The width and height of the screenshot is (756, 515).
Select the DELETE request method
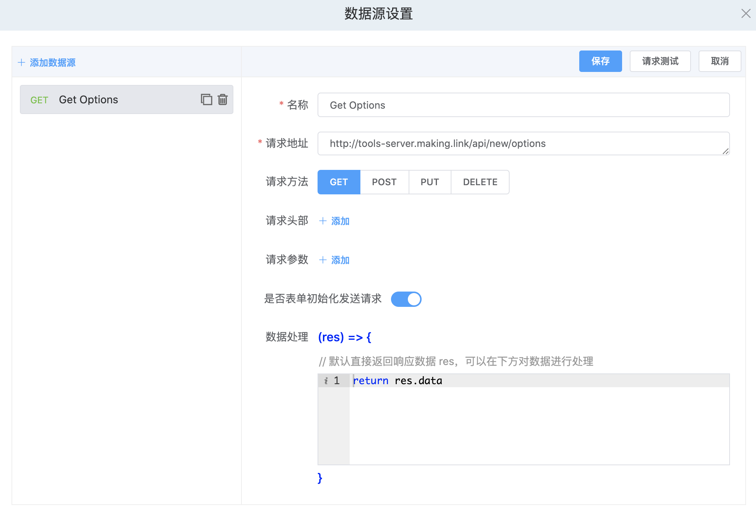tap(480, 182)
